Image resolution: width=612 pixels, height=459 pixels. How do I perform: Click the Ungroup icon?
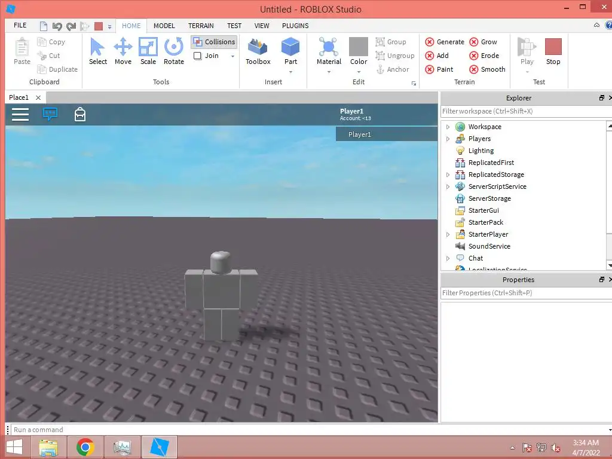point(380,56)
